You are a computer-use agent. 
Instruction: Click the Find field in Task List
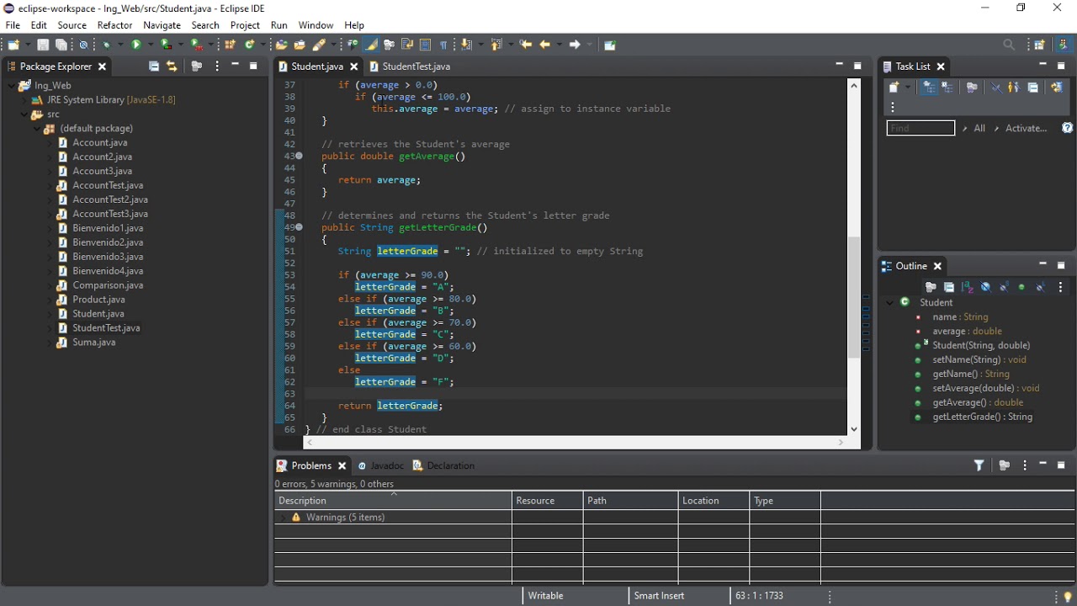click(x=920, y=128)
